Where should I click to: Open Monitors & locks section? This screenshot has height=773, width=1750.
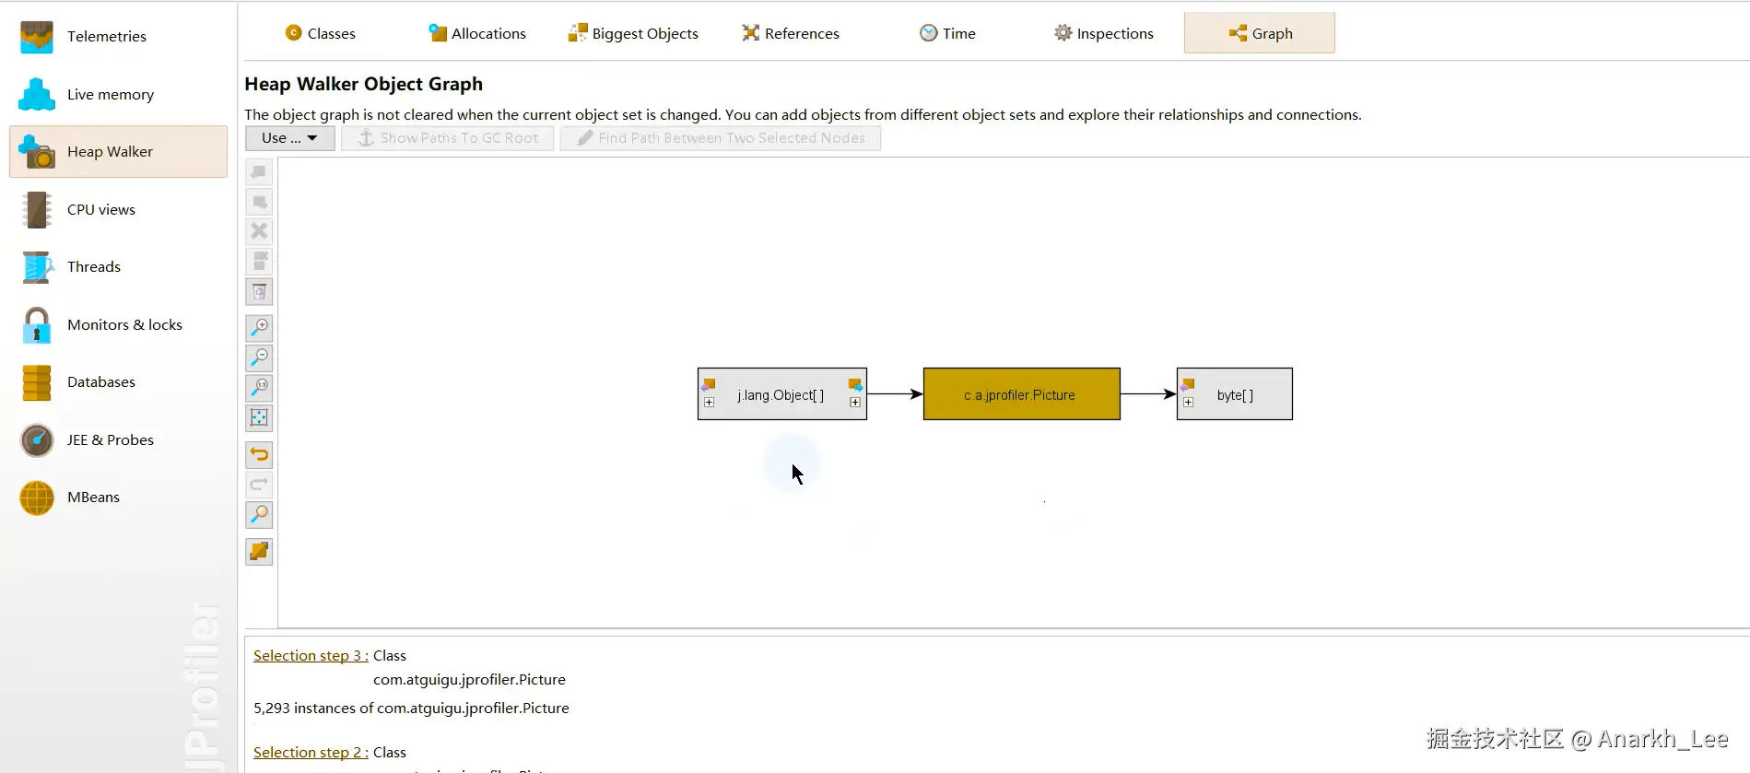coord(118,324)
